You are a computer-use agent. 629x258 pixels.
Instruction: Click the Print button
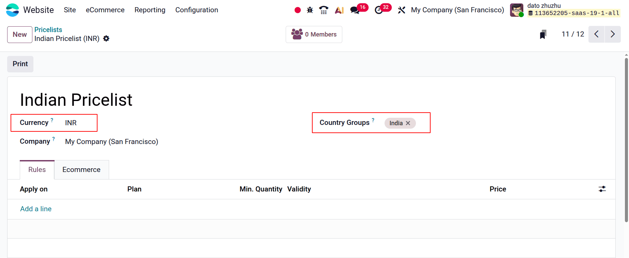click(20, 64)
